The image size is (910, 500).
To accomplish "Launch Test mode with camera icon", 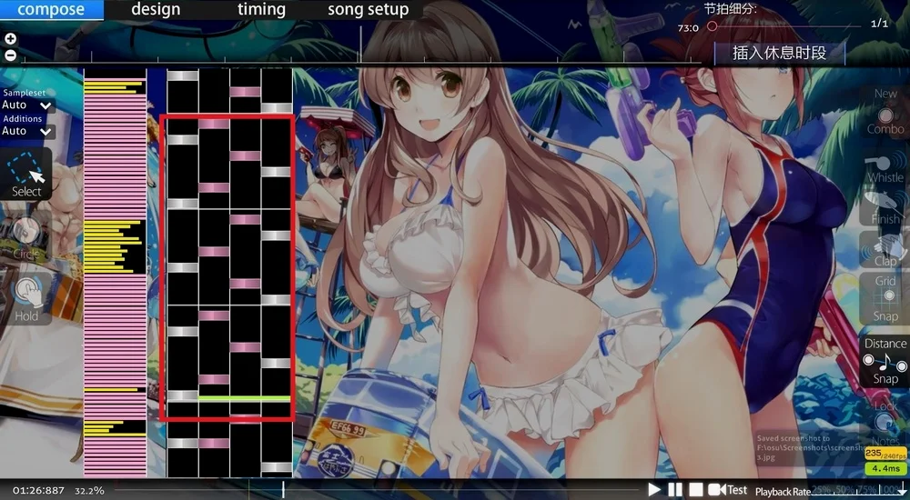I will 727,490.
